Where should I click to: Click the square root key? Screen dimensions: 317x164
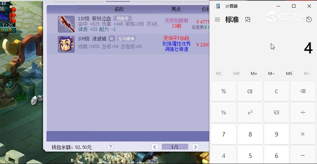[x=276, y=113]
